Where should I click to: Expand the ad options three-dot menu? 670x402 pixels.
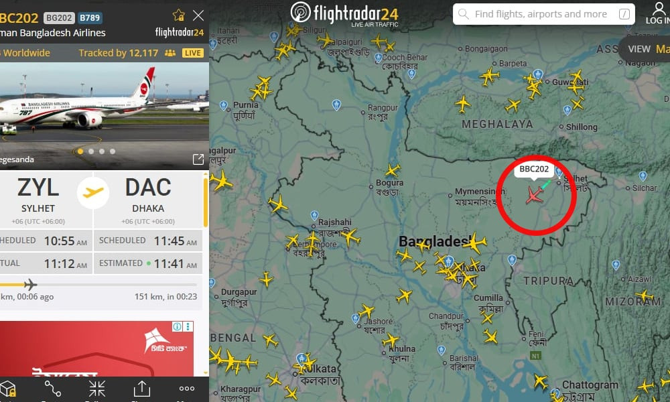(x=188, y=327)
